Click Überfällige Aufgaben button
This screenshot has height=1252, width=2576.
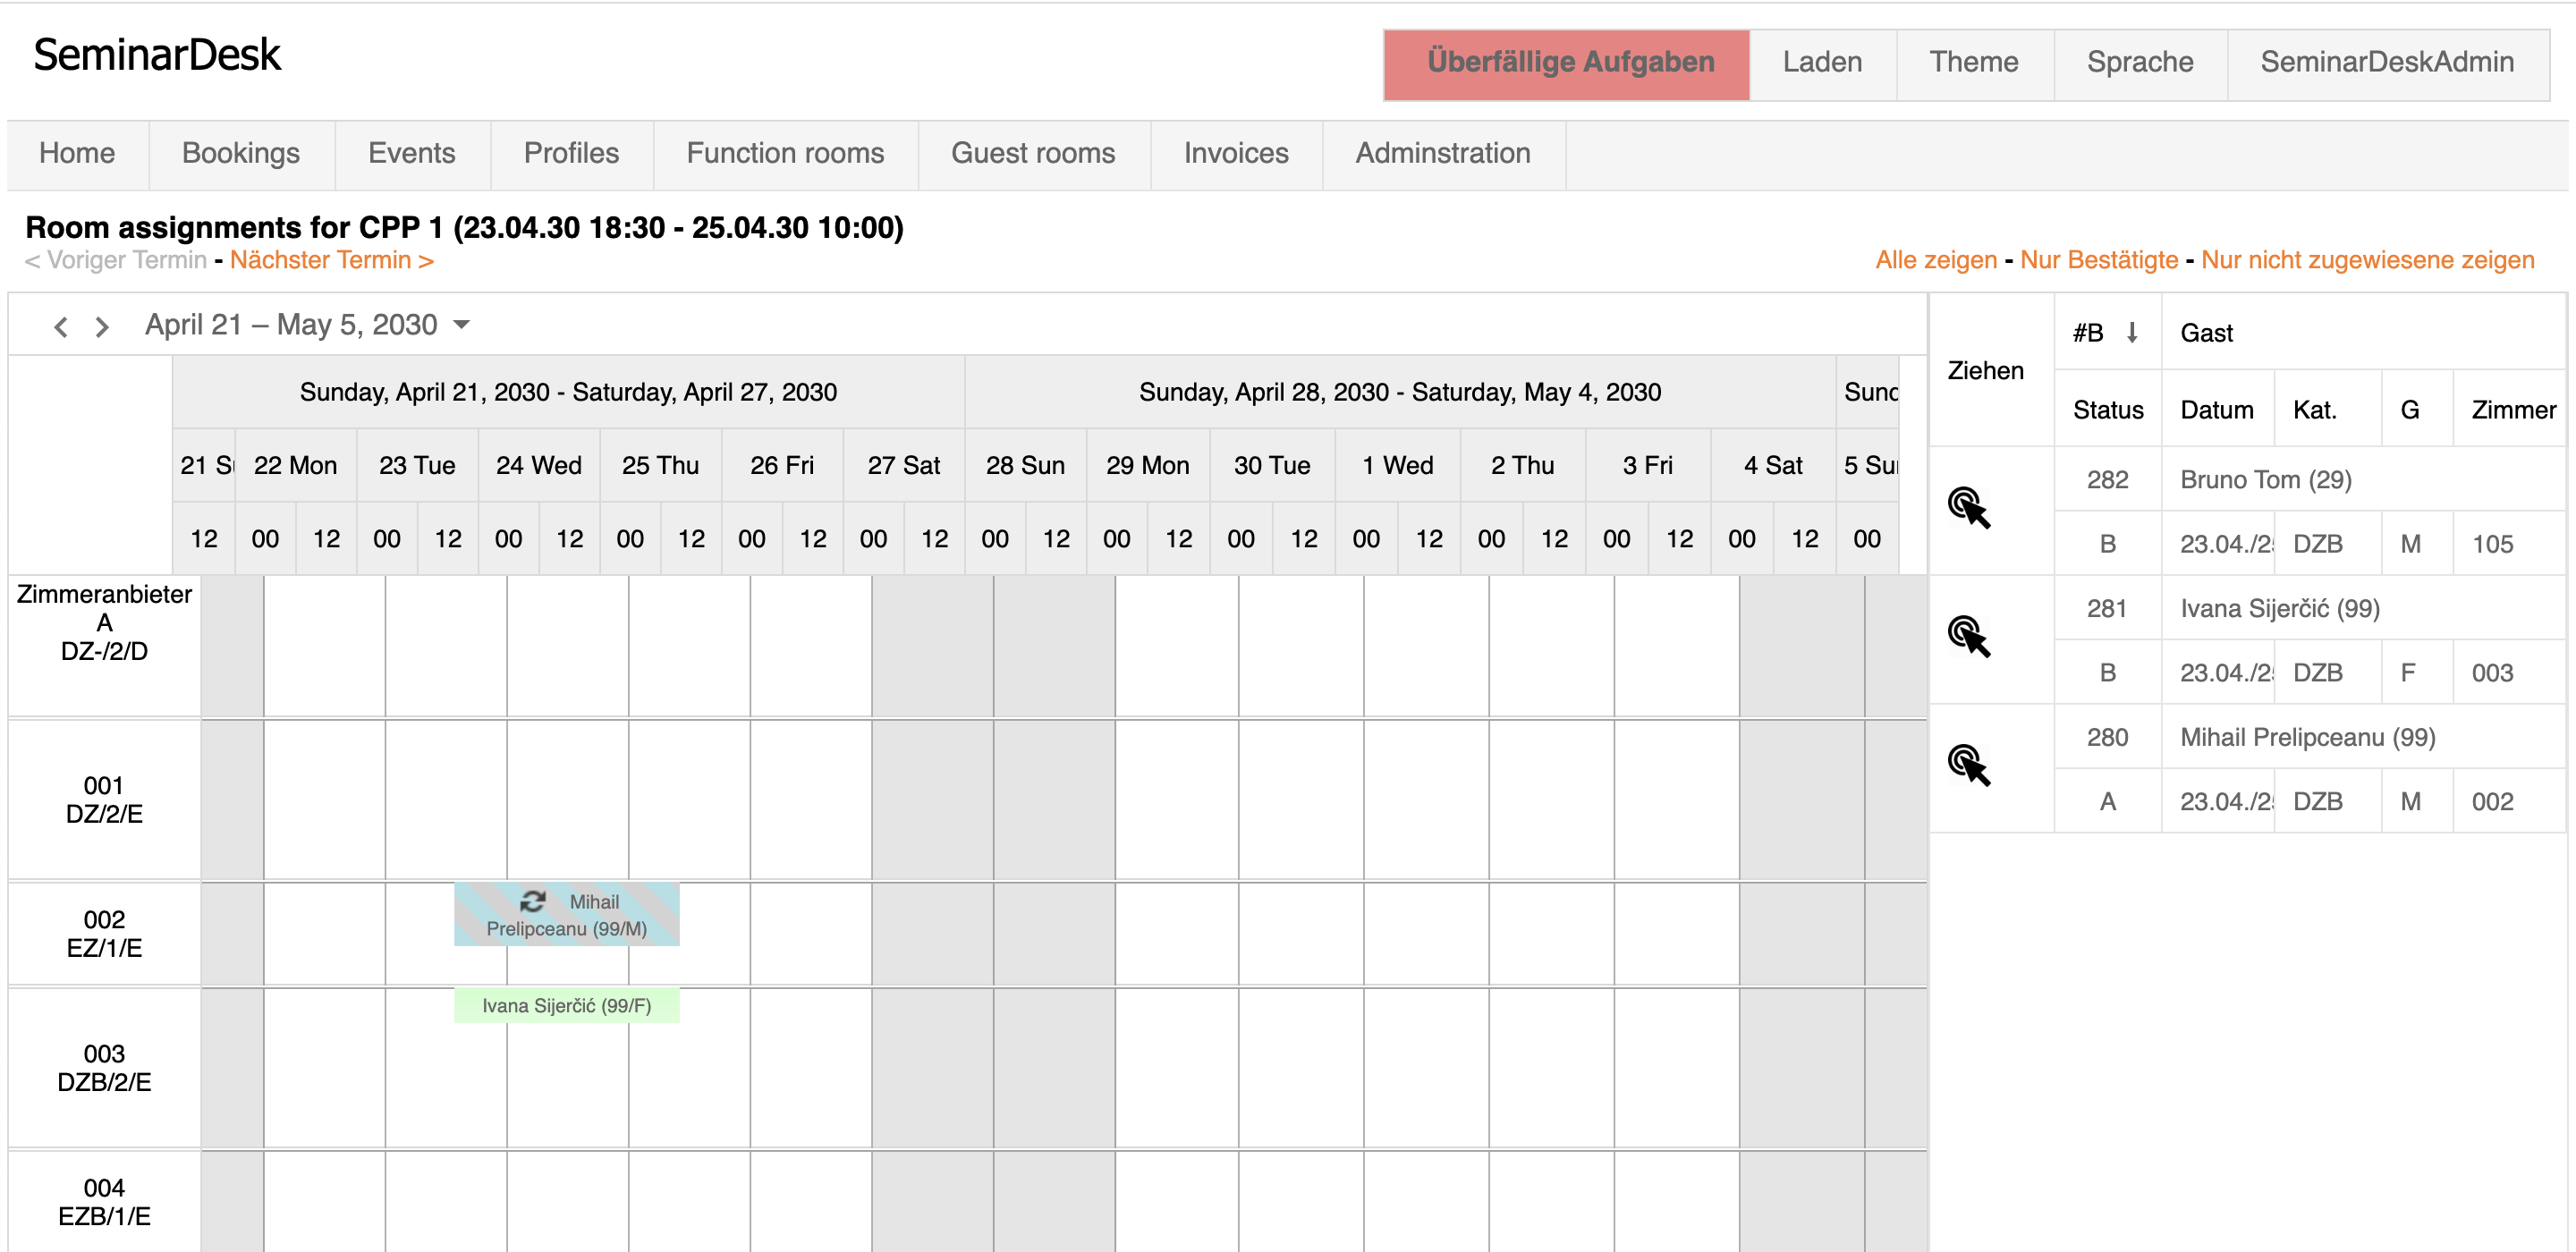(1569, 62)
